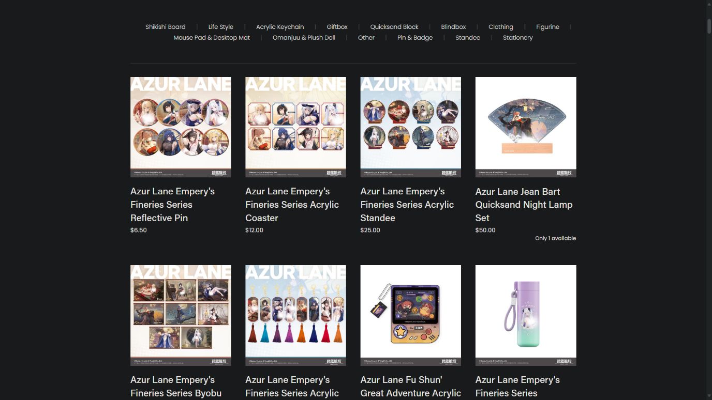The height and width of the screenshot is (400, 712).
Task: Select the Clothing category
Action: pos(501,27)
